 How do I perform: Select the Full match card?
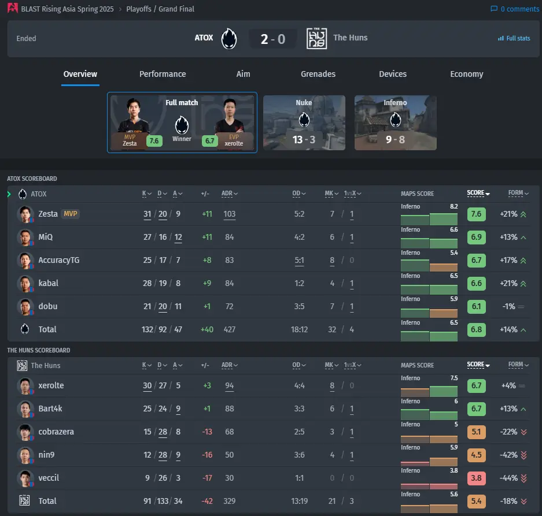pyautogui.click(x=182, y=122)
